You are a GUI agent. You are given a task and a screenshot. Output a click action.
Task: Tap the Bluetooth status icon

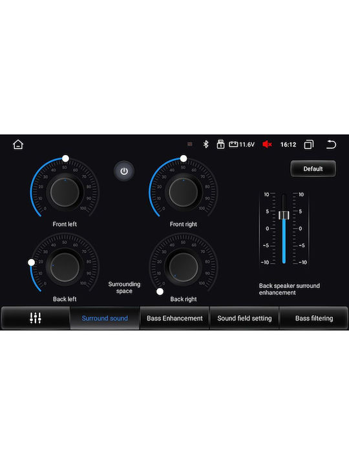coord(206,144)
